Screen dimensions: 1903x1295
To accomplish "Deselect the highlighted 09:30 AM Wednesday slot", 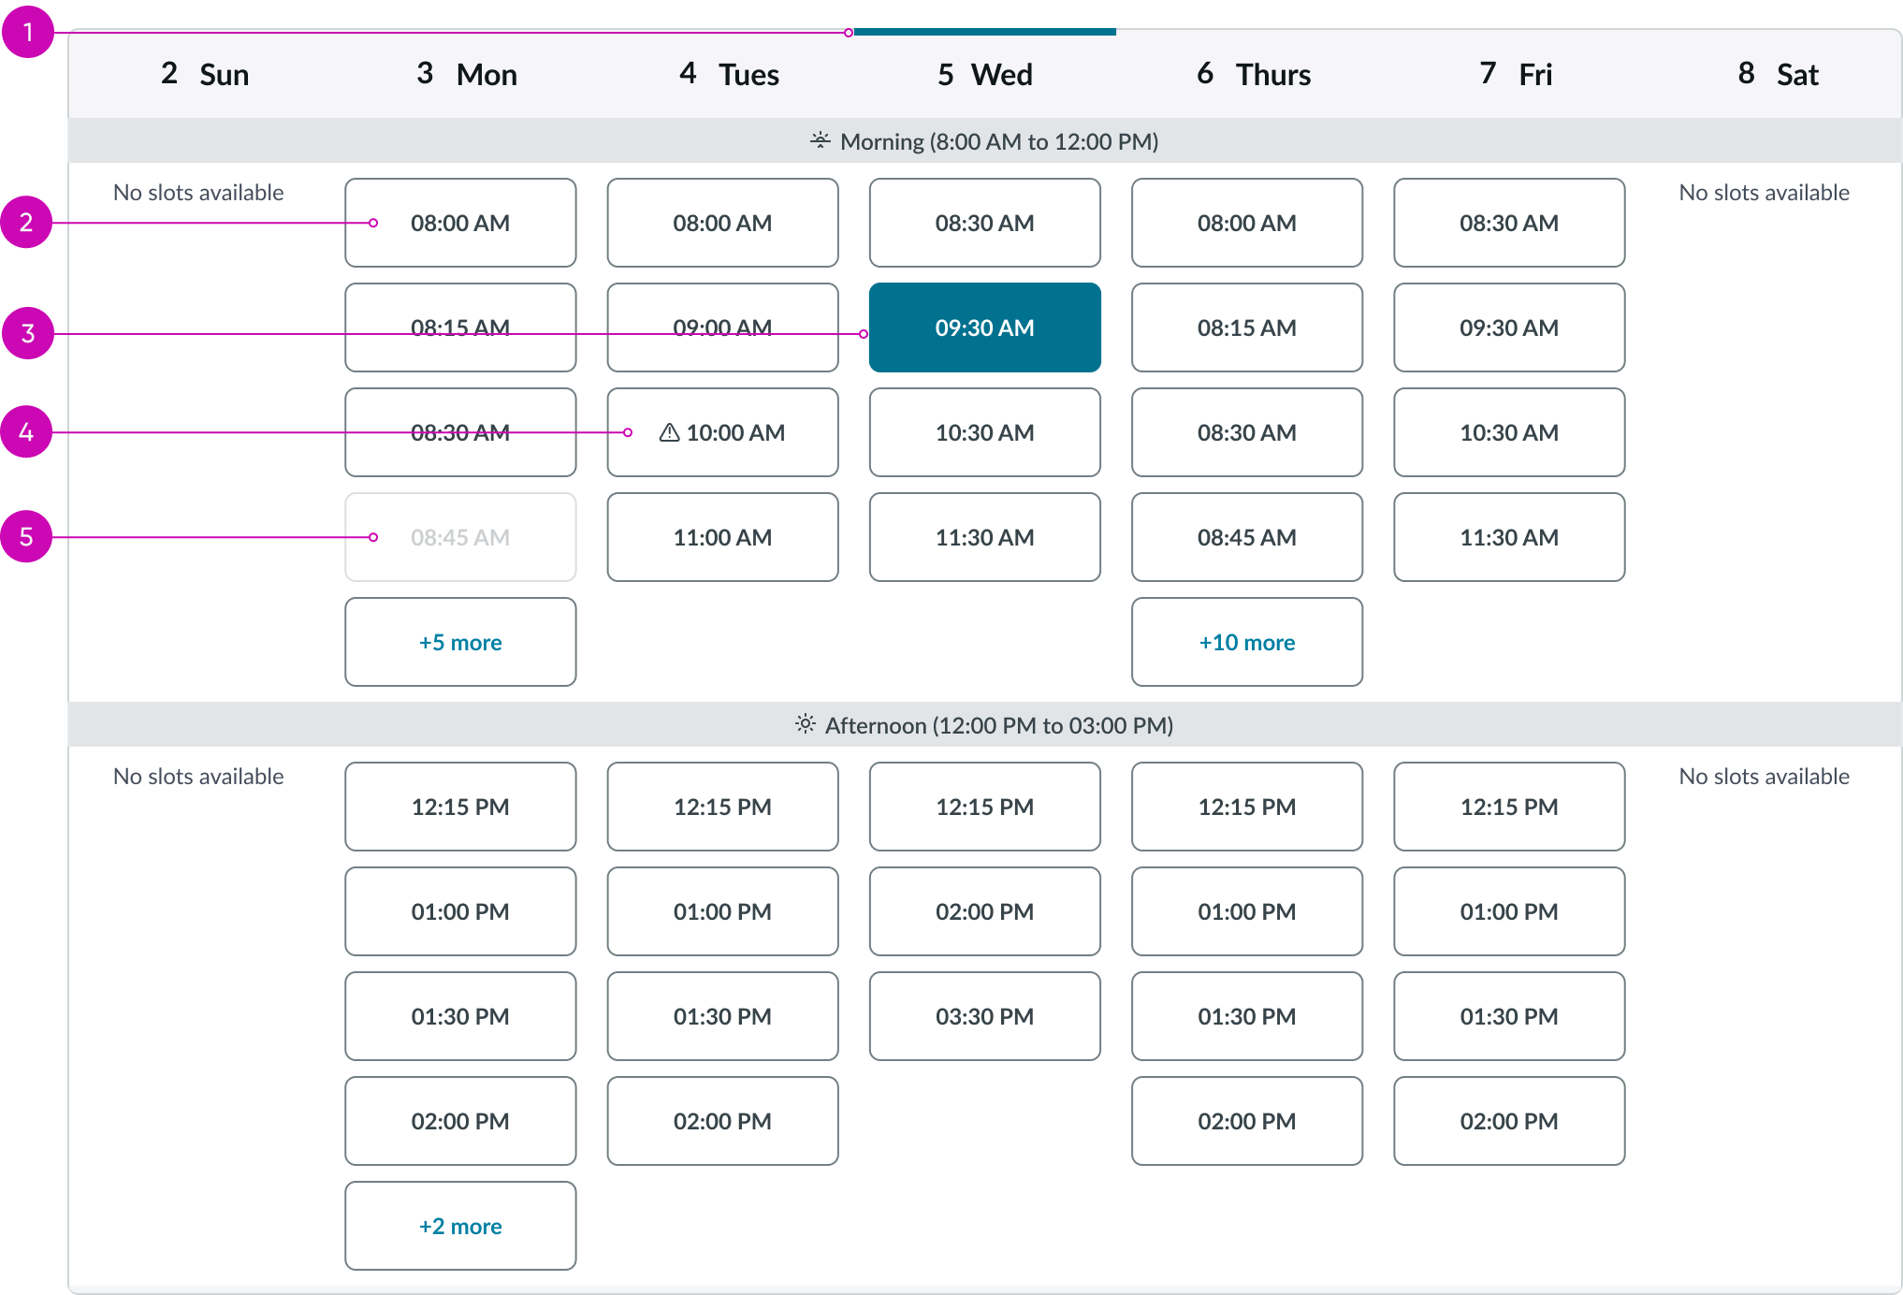I will 984,327.
